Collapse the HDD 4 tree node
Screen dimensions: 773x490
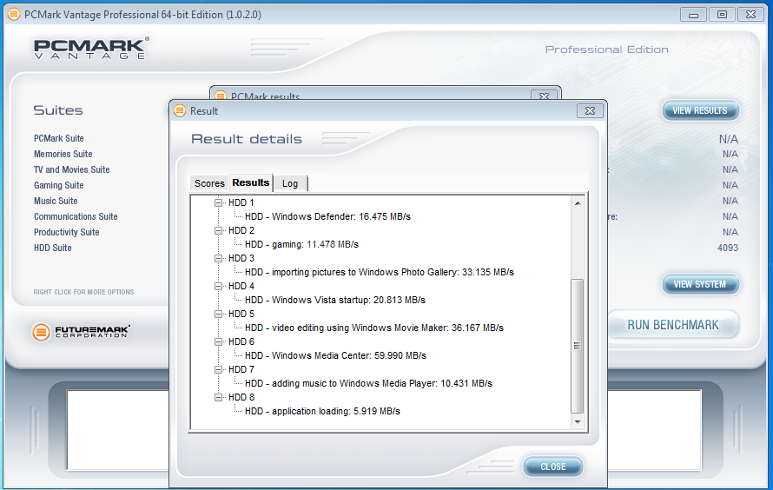[218, 286]
